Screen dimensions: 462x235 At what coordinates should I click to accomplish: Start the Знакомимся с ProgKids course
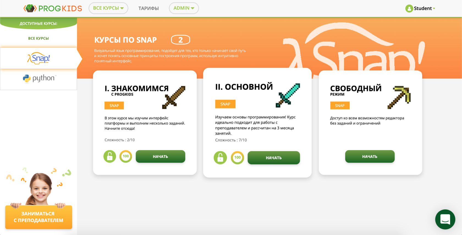click(x=160, y=156)
